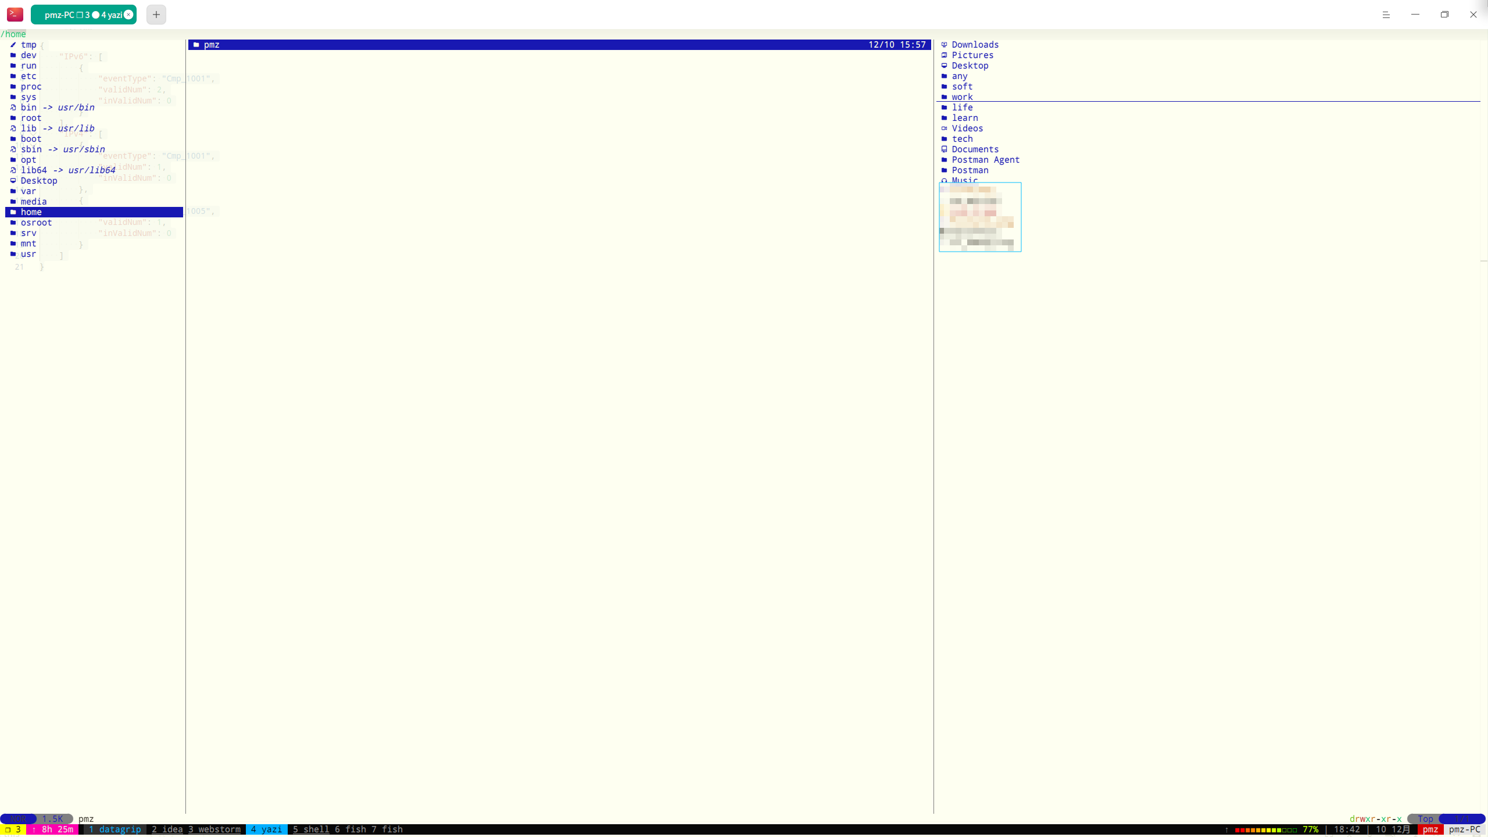The height and width of the screenshot is (837, 1488).
Task: Switch to tmux window 1 datagrip
Action: 115,829
